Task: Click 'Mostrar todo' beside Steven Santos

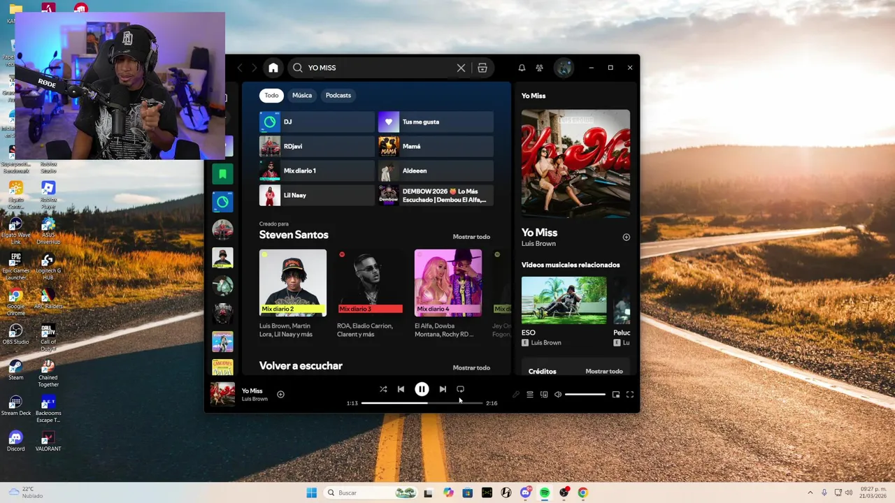Action: (x=471, y=237)
